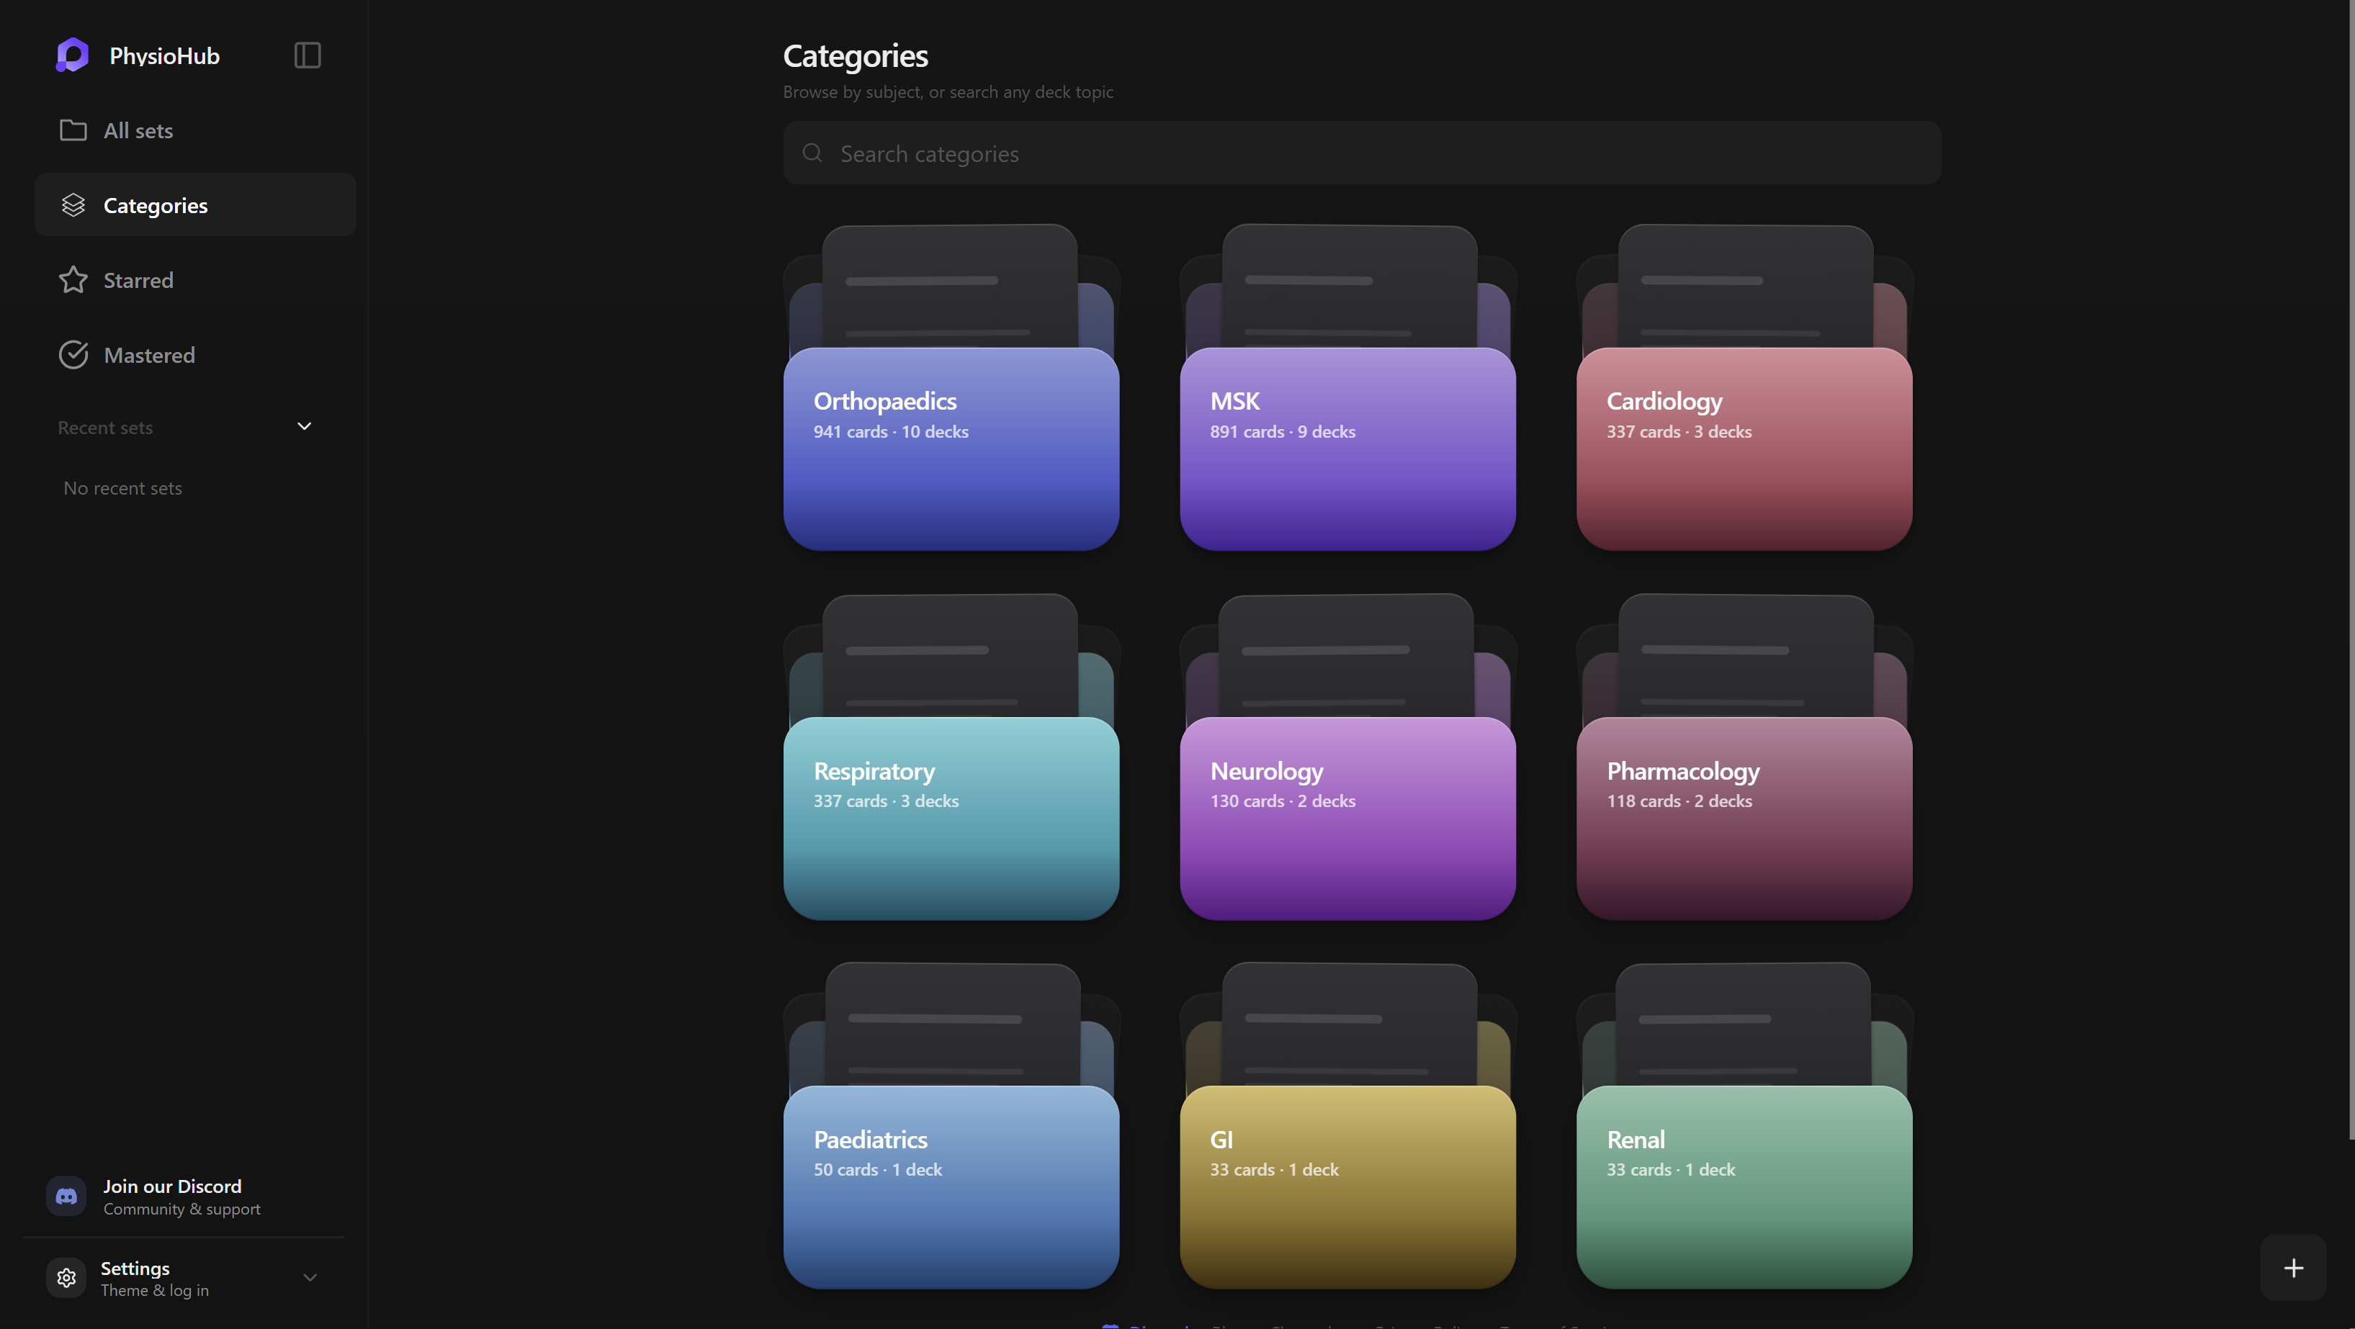Click the Categories page heading
The width and height of the screenshot is (2355, 1329).
coord(856,55)
